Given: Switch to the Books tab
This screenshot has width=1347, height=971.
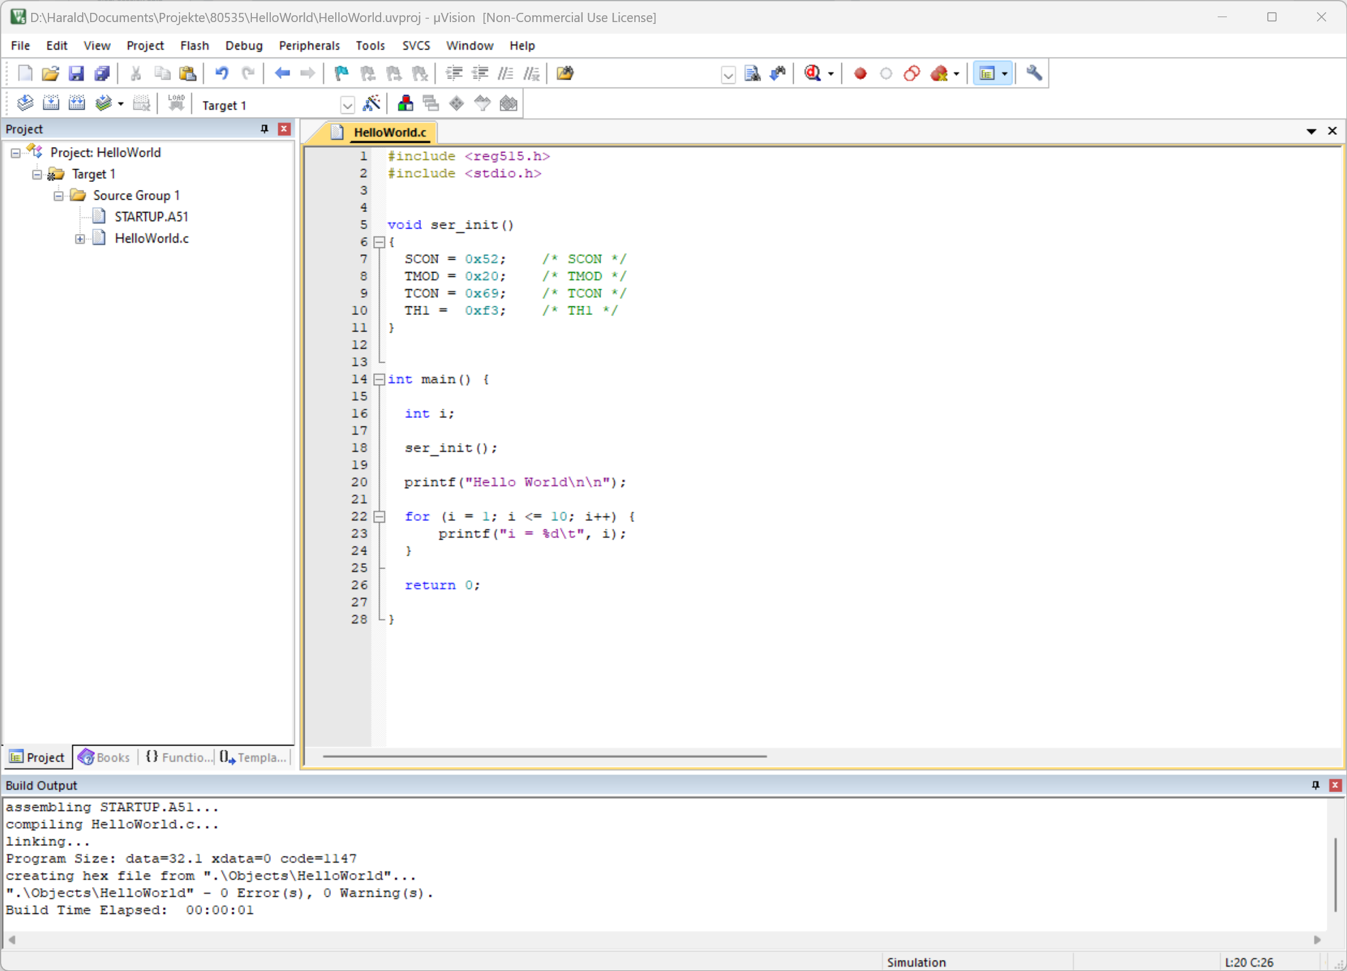Looking at the screenshot, I should 104,757.
